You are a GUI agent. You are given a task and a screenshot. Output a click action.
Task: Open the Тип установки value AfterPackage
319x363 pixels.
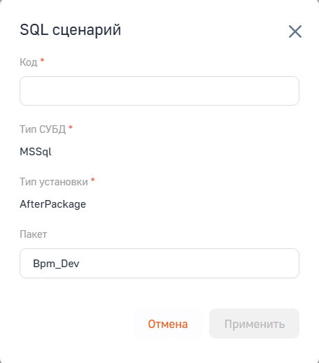pos(52,204)
